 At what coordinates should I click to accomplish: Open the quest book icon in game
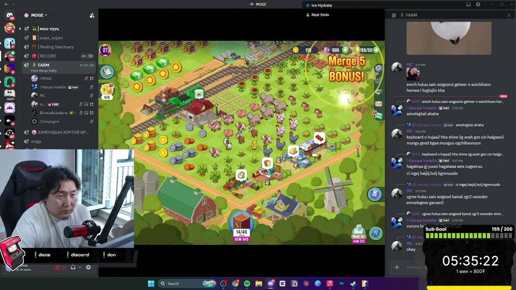[107, 72]
